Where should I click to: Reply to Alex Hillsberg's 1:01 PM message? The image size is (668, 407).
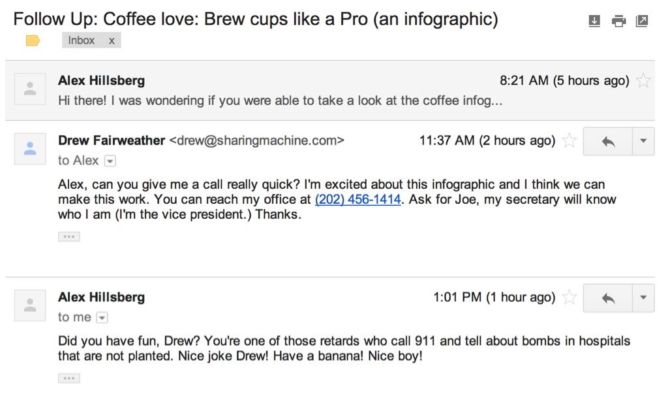click(x=608, y=298)
